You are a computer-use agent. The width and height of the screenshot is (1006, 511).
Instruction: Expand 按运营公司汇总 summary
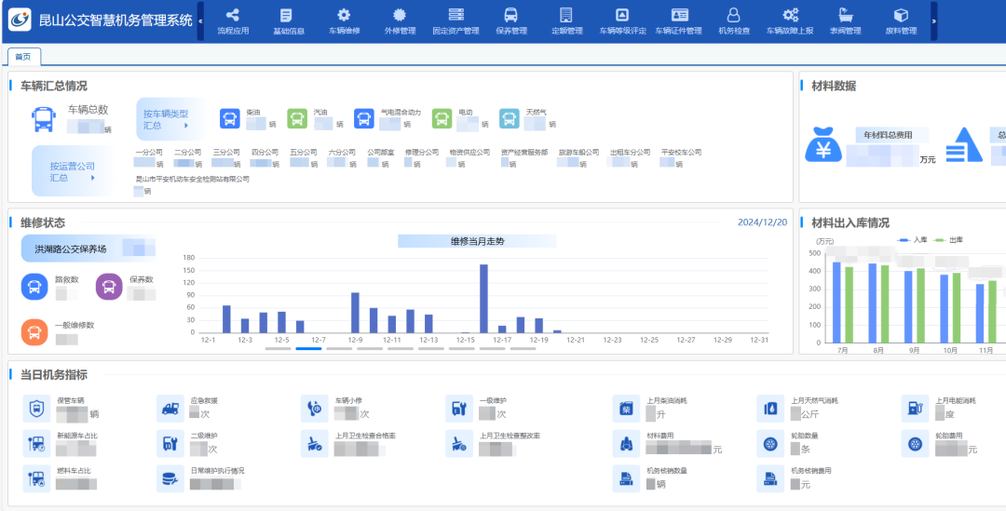[73, 171]
